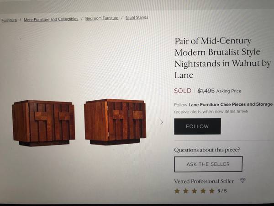Click the second rating star
The width and height of the screenshot is (274, 206).
pyautogui.click(x=186, y=191)
